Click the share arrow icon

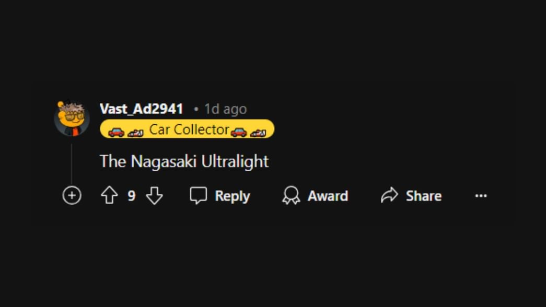[x=389, y=196]
